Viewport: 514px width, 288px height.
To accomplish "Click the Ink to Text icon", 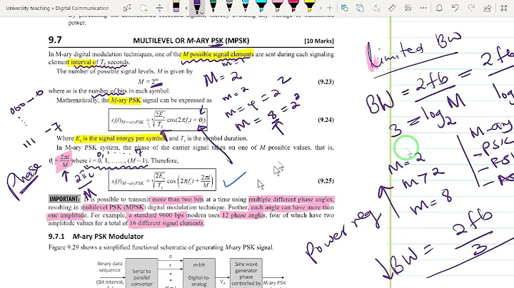I will pyautogui.click(x=376, y=8).
